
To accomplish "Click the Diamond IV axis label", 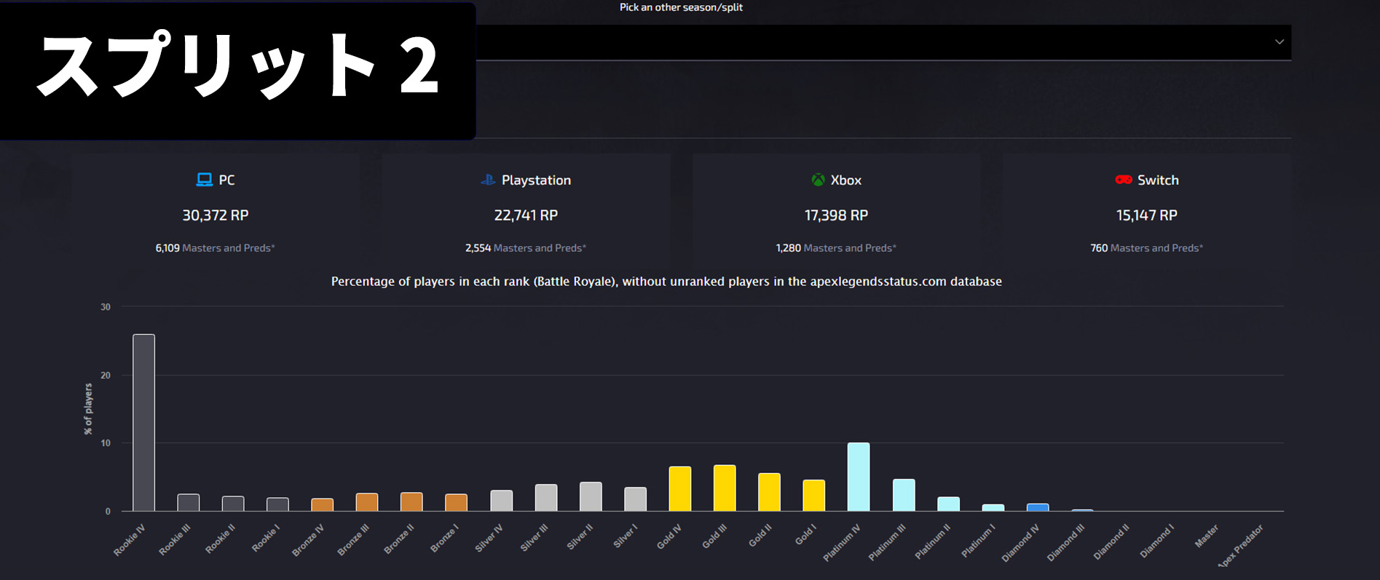I will pos(1020,543).
